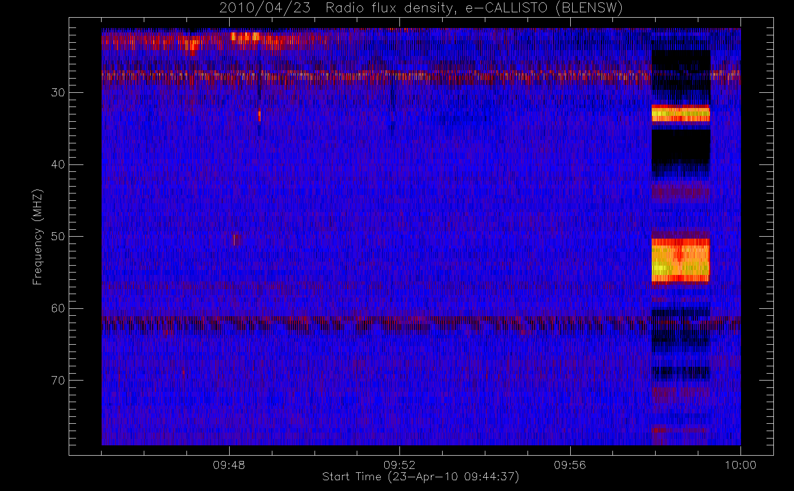Image resolution: width=794 pixels, height=491 pixels.
Task: Click the 'Frequency (MHZ)' axis label
Action: (38, 237)
